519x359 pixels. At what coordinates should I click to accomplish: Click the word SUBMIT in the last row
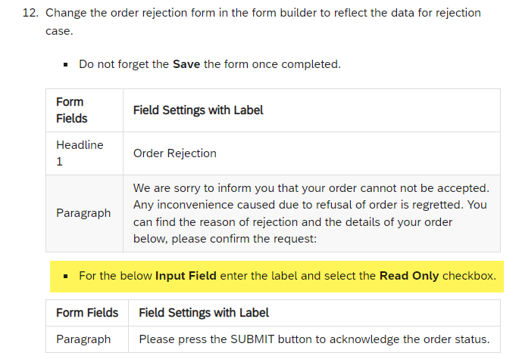(x=252, y=339)
